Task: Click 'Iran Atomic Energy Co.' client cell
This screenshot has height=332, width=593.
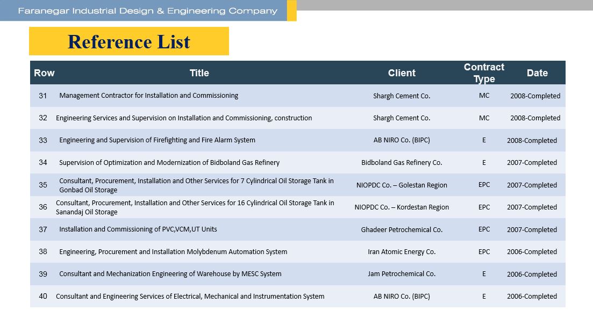Action: 402,251
